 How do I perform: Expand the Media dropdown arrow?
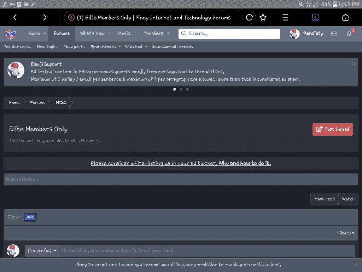coord(135,34)
